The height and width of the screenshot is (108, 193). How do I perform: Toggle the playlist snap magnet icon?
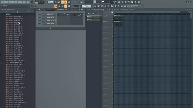[x=90, y=10]
